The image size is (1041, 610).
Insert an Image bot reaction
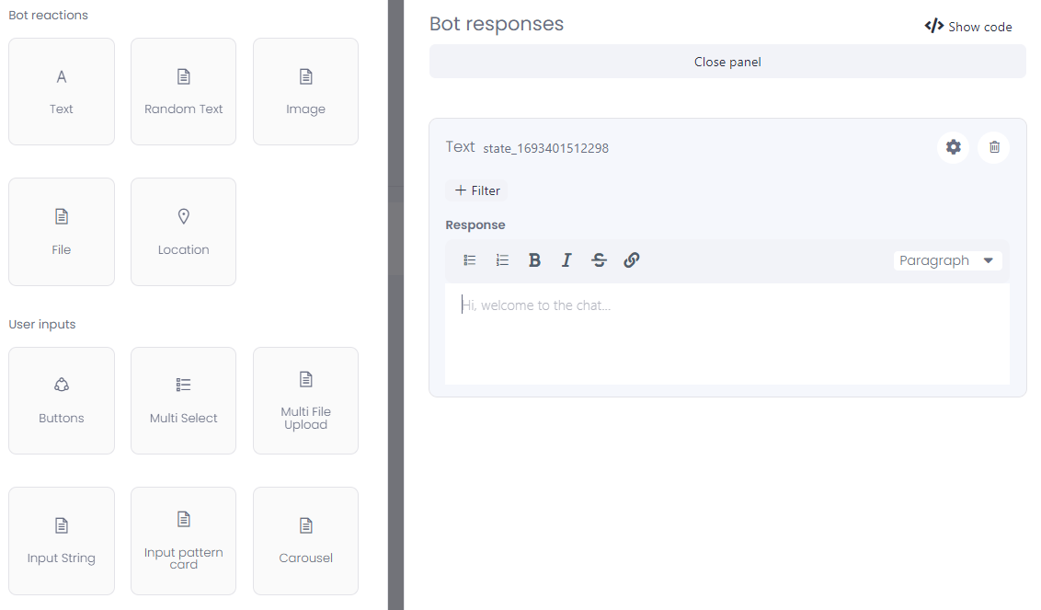tap(305, 91)
